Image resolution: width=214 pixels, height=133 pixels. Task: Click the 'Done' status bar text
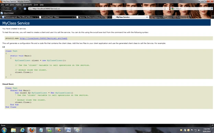3,125
